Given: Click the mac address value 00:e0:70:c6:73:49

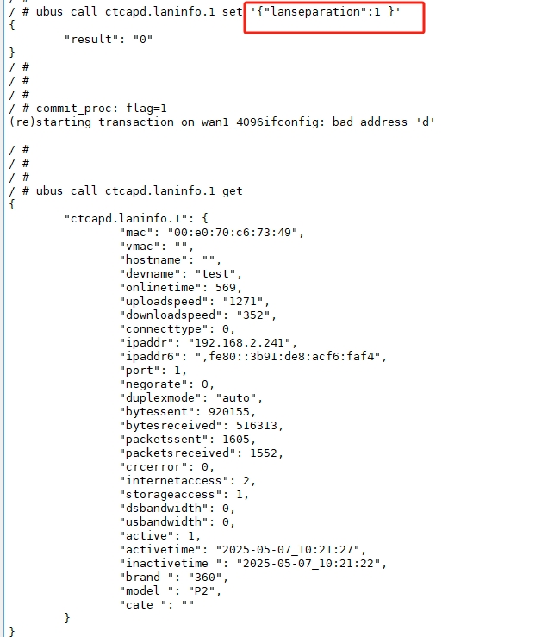Looking at the screenshot, I should tap(233, 233).
